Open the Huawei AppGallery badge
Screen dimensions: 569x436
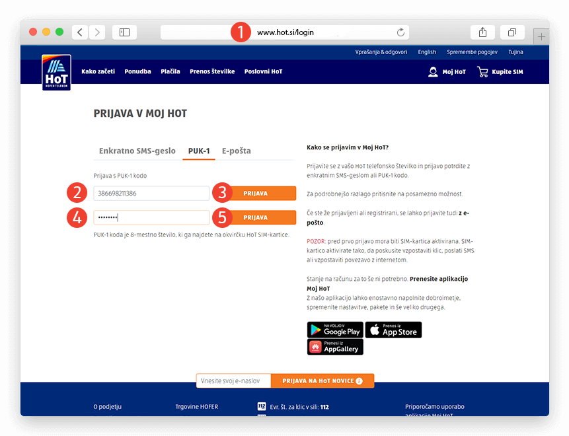coord(335,347)
